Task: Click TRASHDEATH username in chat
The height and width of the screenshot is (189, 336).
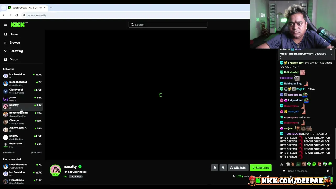Action: coord(293,134)
